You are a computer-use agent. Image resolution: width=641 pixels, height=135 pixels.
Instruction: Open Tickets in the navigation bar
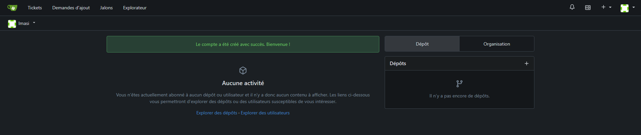pos(35,8)
